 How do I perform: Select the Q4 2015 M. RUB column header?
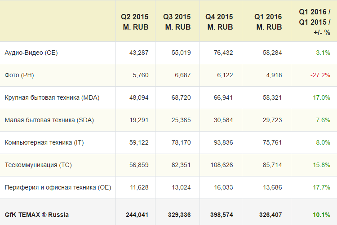click(219, 22)
